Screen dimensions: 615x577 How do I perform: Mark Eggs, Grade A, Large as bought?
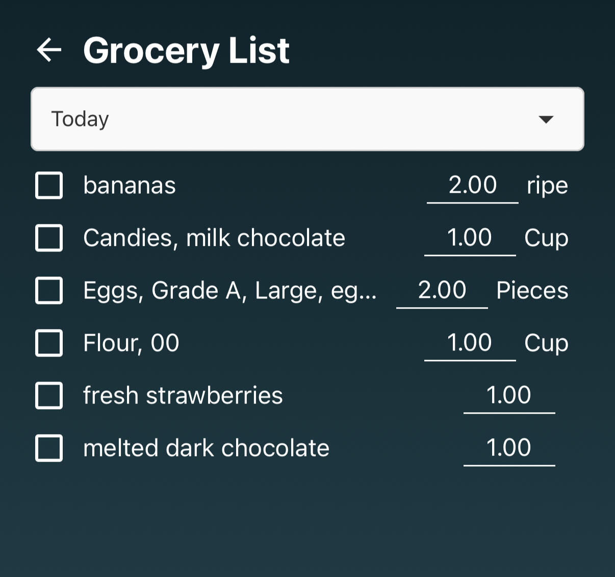(x=49, y=290)
